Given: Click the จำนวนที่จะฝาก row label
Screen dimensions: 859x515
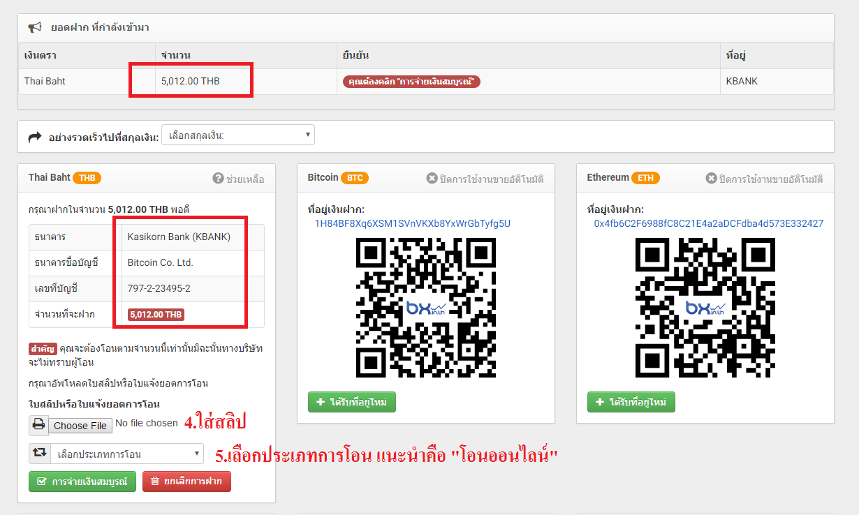Looking at the screenshot, I should tap(65, 315).
